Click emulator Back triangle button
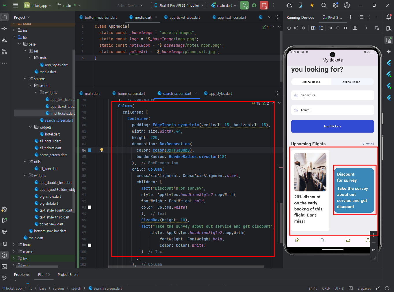This screenshot has width=394, height=292. point(330,28)
